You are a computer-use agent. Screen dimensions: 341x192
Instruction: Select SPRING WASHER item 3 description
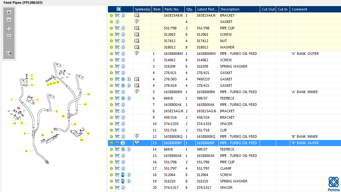point(234,66)
